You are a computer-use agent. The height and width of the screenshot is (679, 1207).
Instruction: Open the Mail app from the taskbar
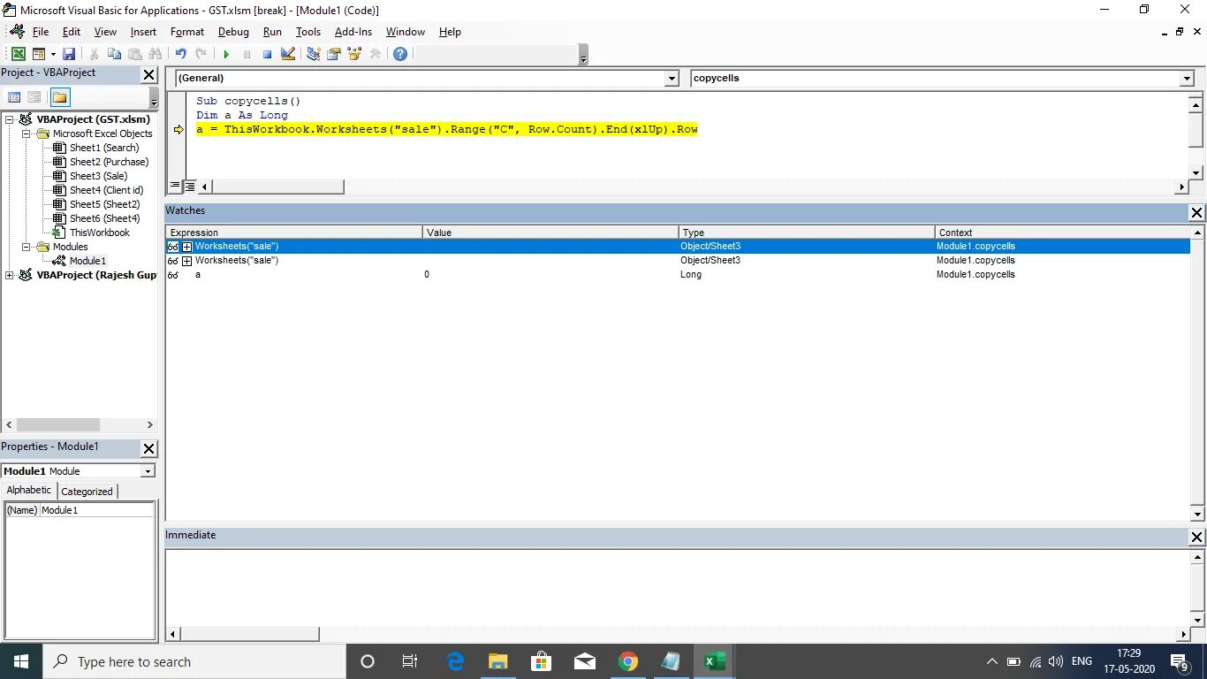[585, 661]
